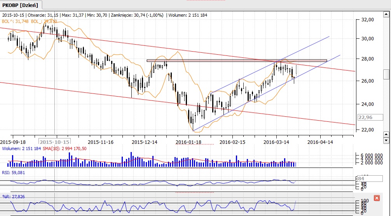The width and height of the screenshot is (391, 216).
Task: Click the 'Zamknięcie: 30,74 (-1,00%)' header text
Action: point(137,15)
